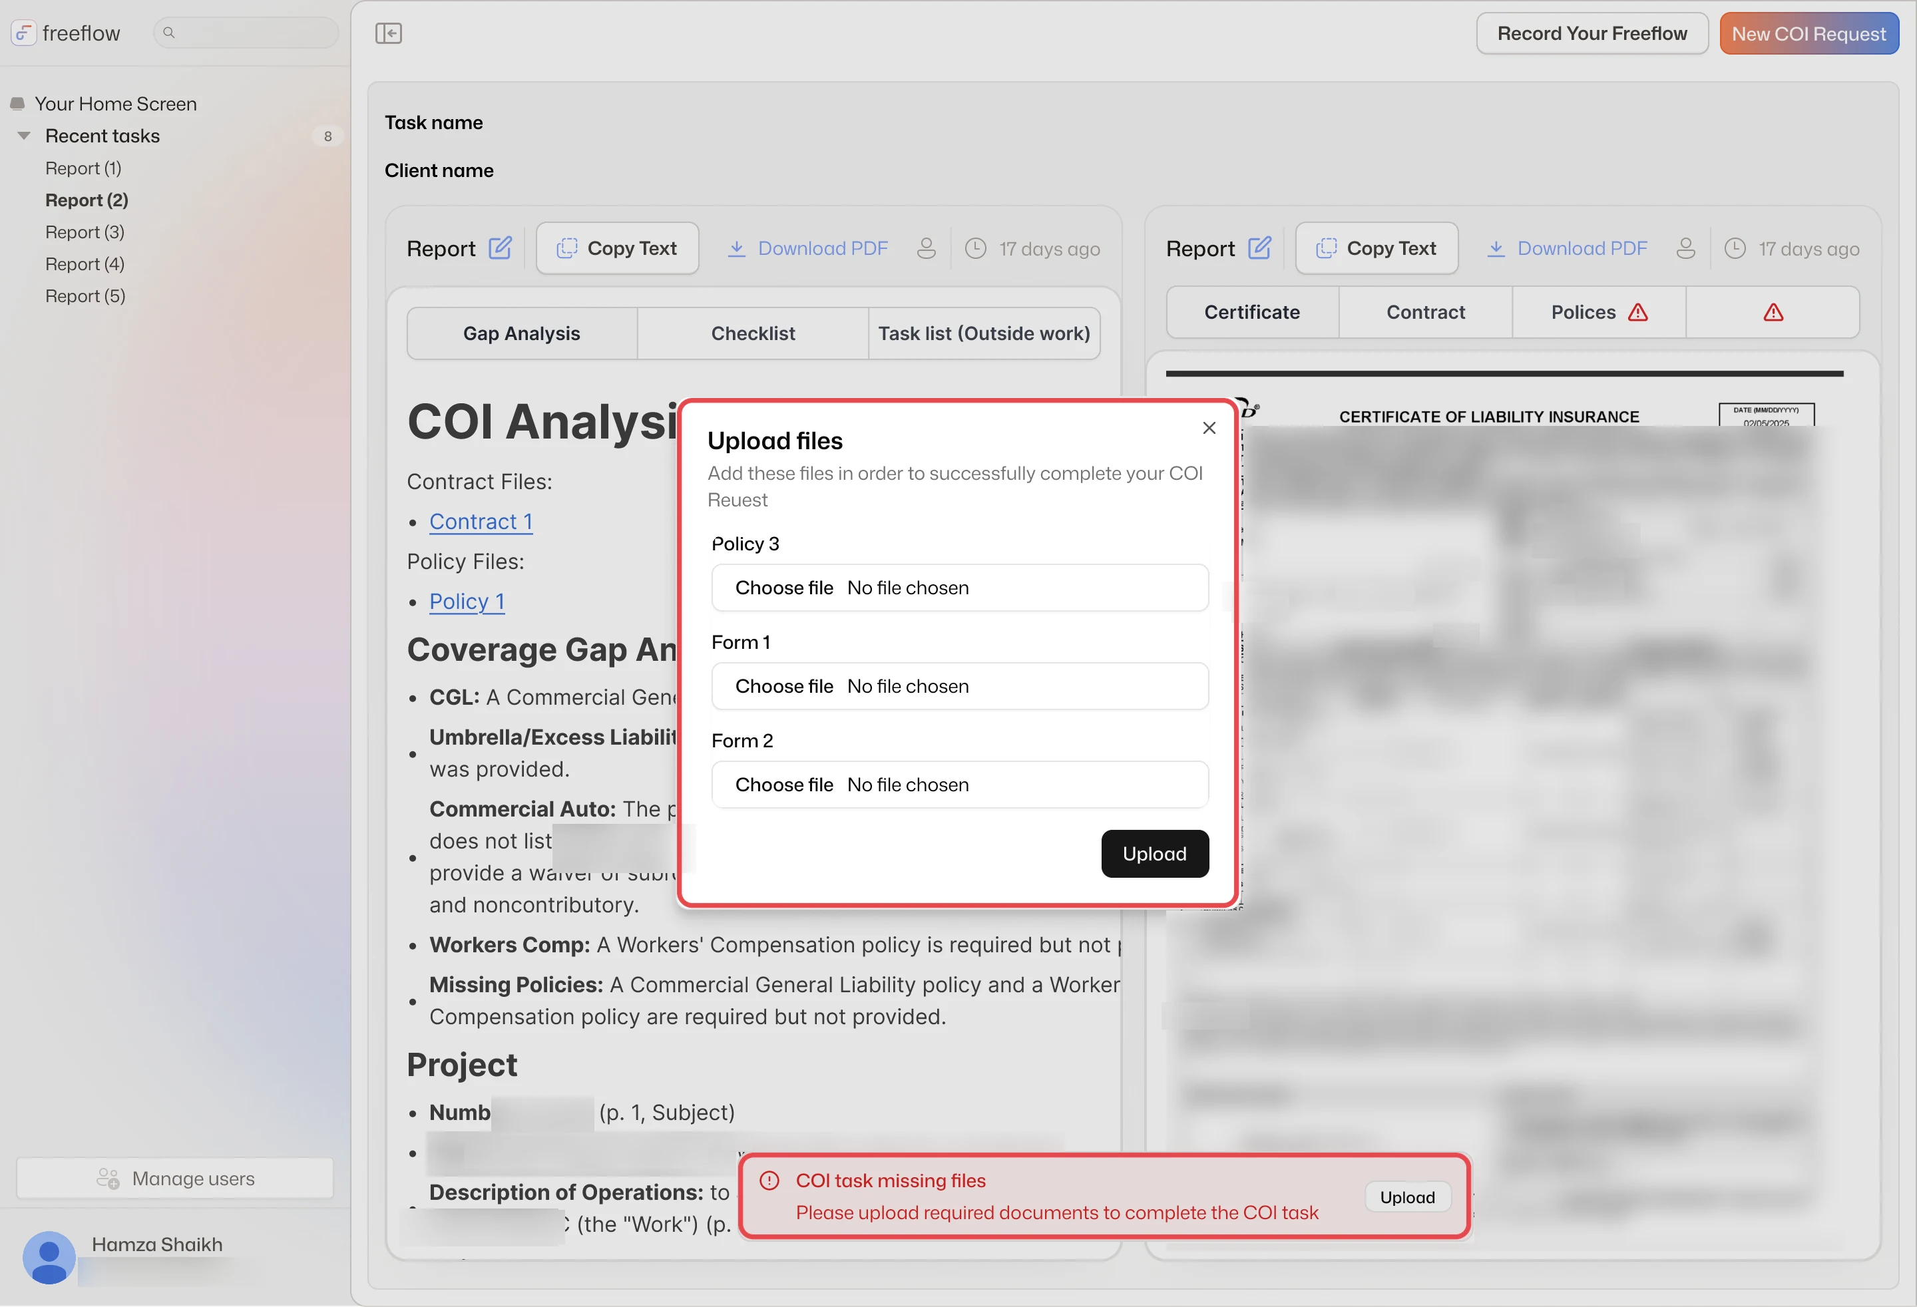Click alert icon in missing files banner
The image size is (1917, 1307).
coord(769,1181)
